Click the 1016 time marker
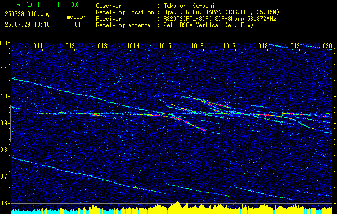The image size is (337, 214). pos(197,45)
